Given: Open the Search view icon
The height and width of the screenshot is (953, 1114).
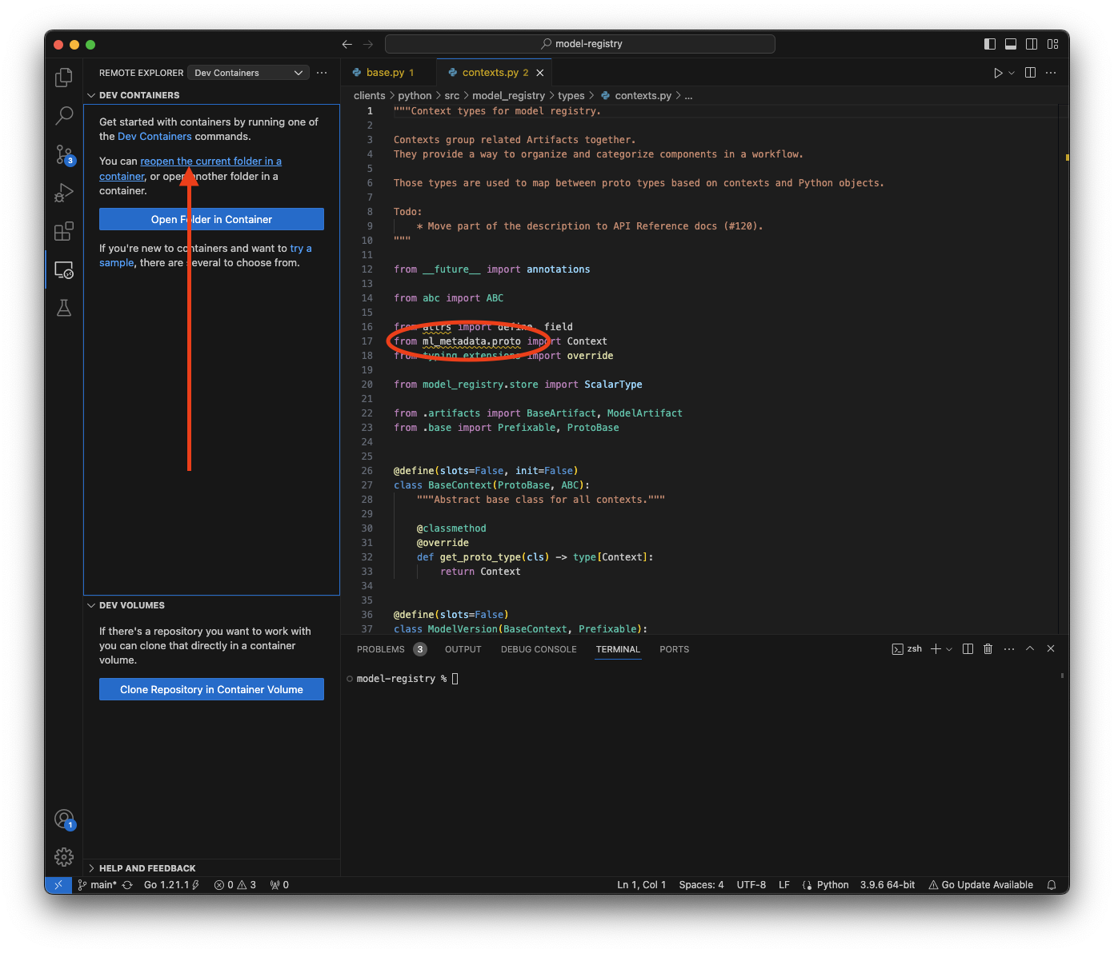Looking at the screenshot, I should [64, 116].
